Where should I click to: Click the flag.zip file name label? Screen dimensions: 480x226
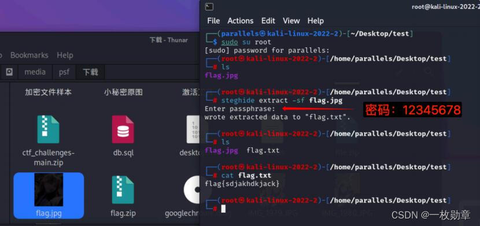click(x=123, y=213)
